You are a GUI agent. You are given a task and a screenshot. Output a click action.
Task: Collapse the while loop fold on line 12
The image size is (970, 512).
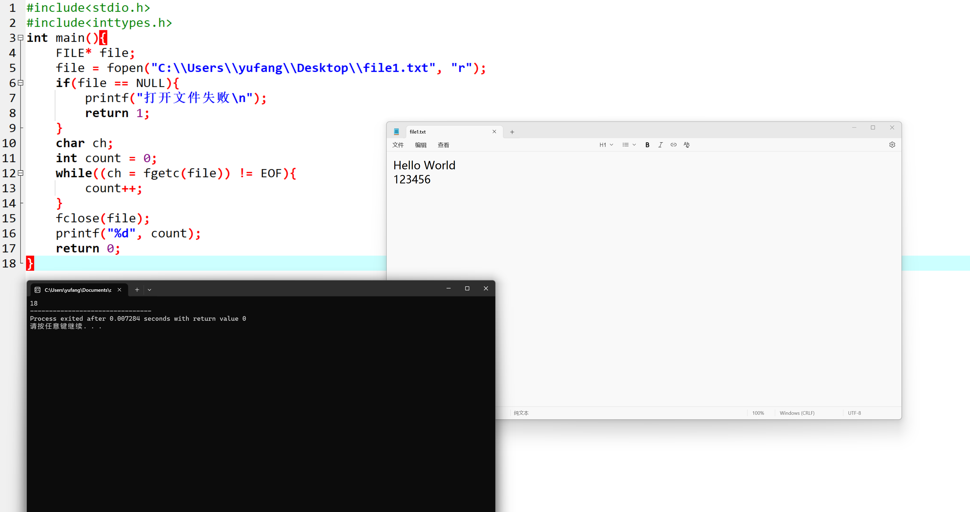[21, 173]
